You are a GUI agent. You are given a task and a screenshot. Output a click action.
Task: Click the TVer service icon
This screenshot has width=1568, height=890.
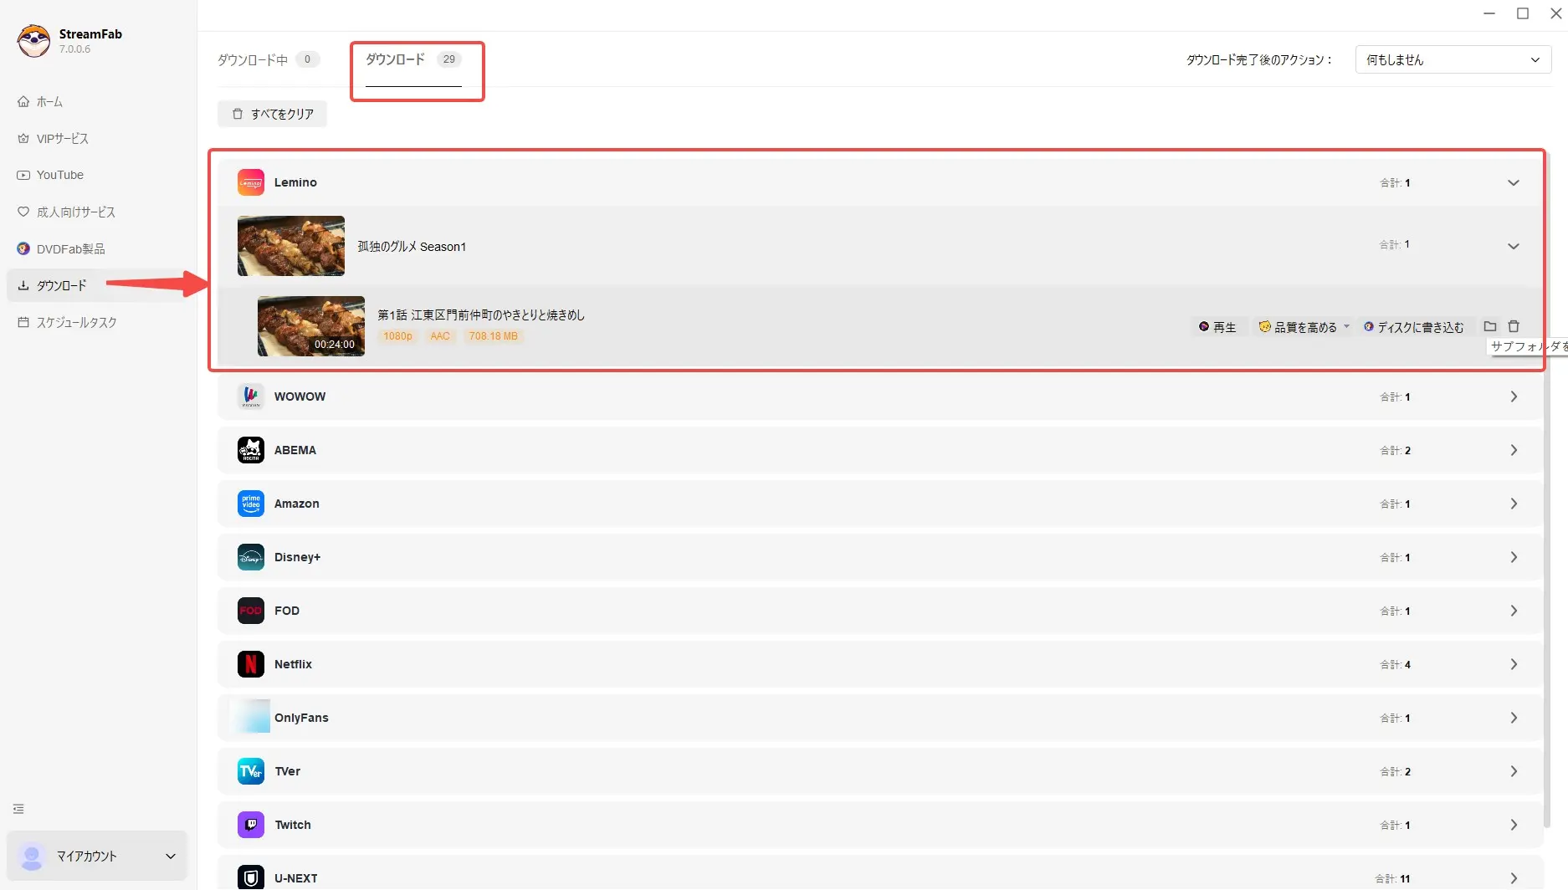(251, 771)
